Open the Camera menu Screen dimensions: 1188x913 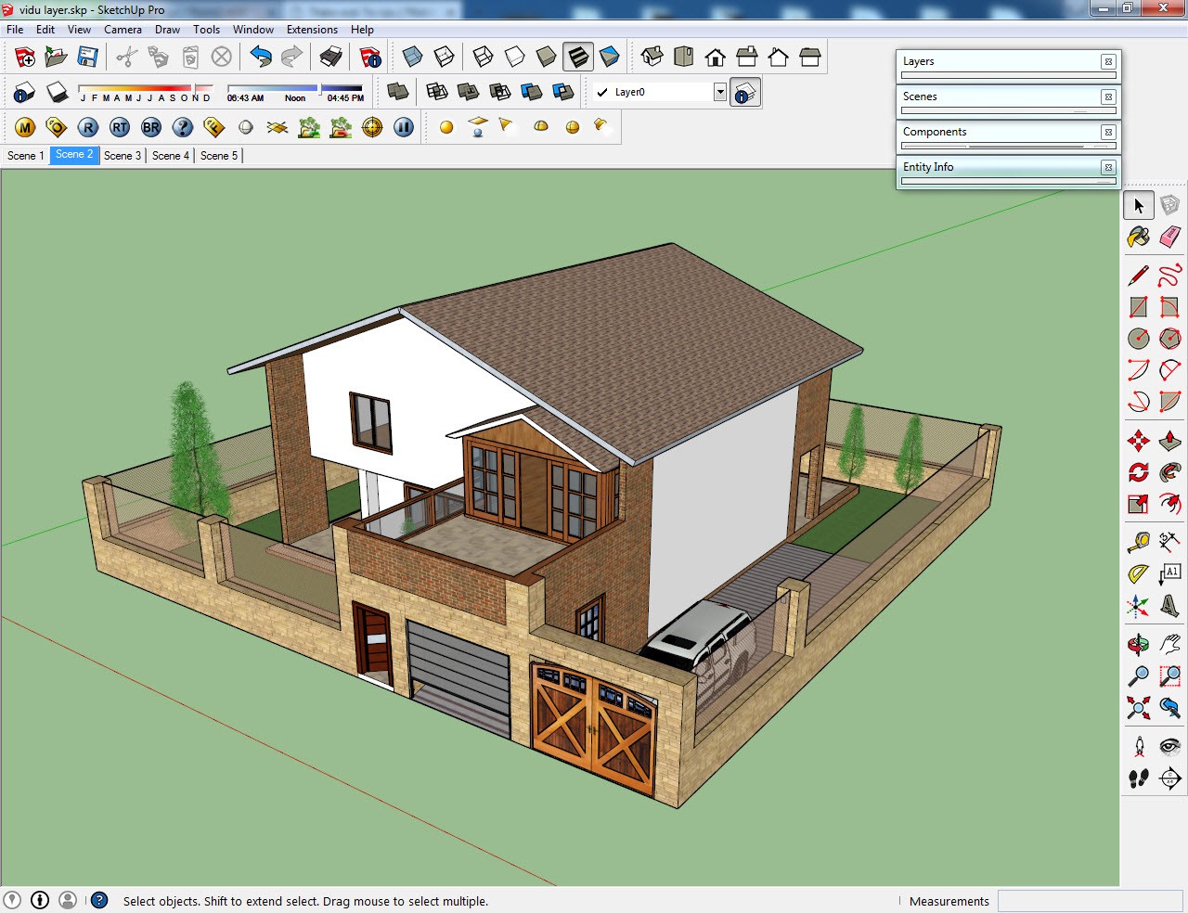point(123,30)
